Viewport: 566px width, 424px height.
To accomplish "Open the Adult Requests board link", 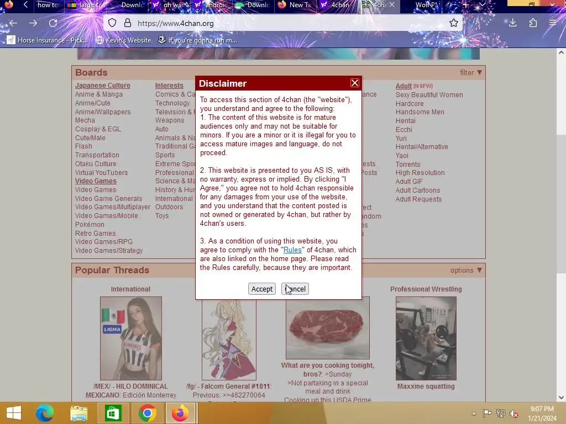I will pos(418,199).
